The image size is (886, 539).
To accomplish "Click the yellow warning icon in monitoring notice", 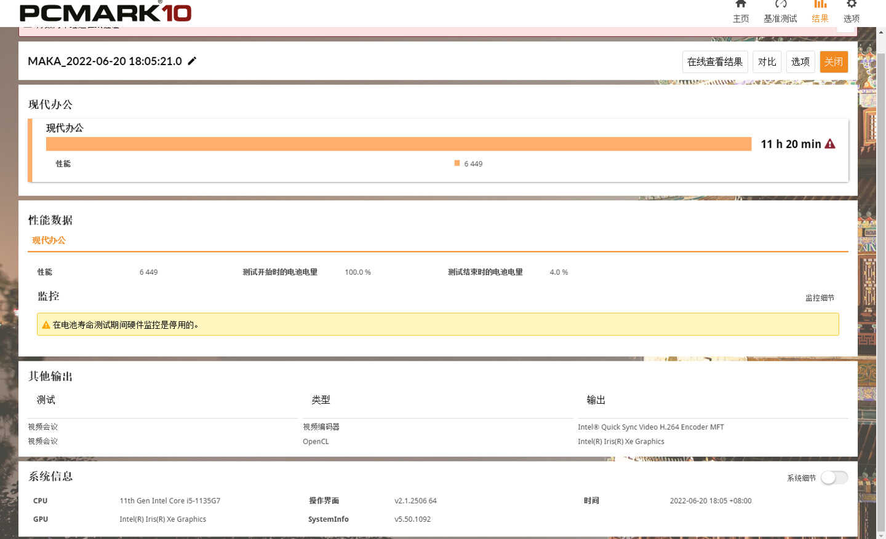I will tap(46, 325).
